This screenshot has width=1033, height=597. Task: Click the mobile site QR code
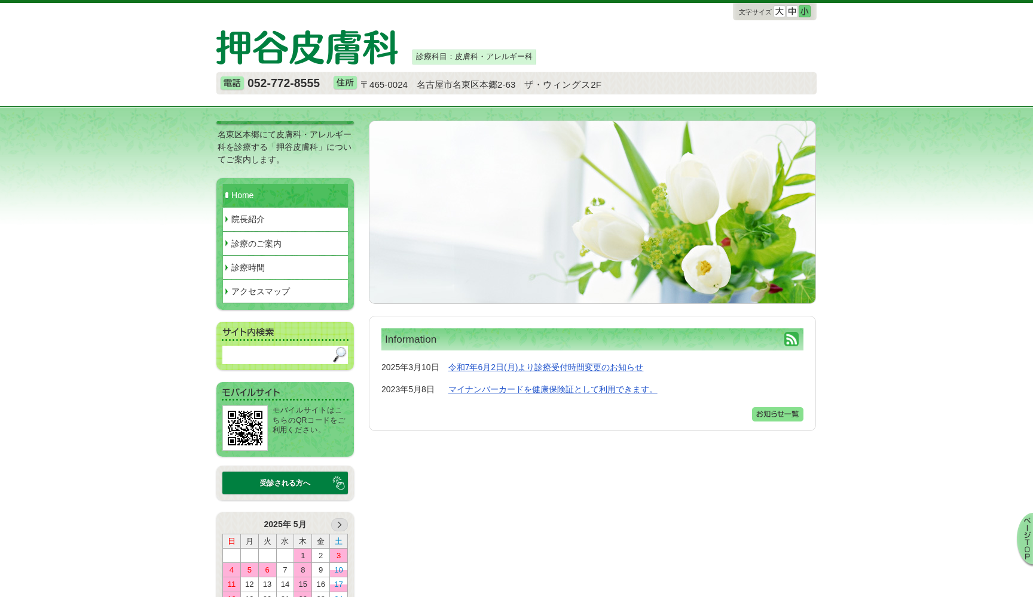(245, 427)
